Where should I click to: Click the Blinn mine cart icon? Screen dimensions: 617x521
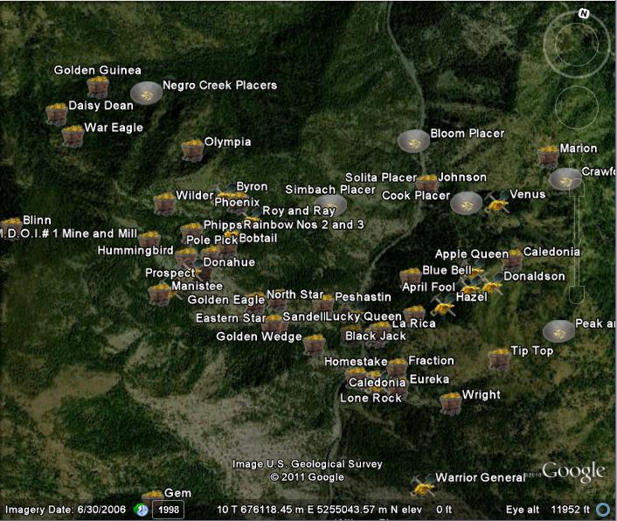10,226
